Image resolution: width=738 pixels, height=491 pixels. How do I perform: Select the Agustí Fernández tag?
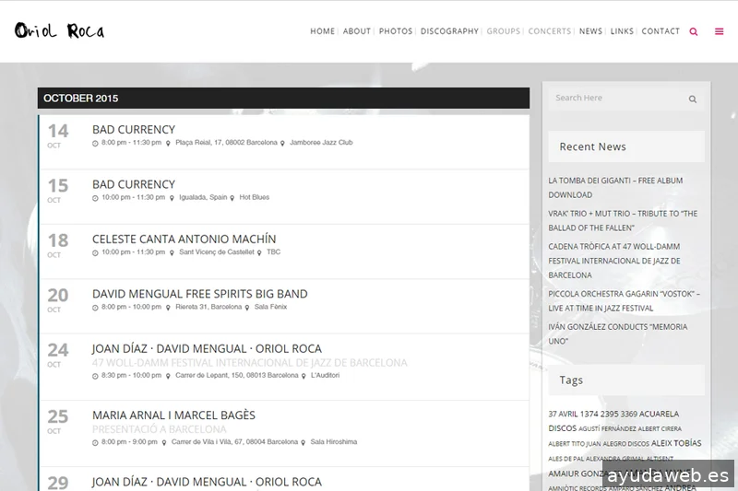click(x=607, y=428)
